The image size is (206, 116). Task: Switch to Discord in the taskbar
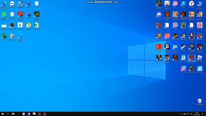coord(29,114)
